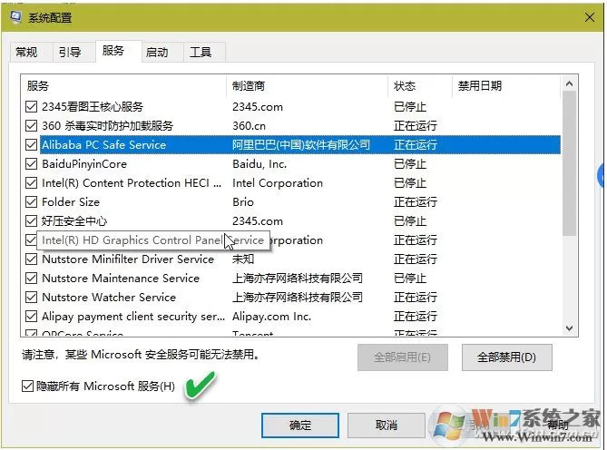607x450 pixels.
Task: Click the Brio manufacturer cell
Action: (243, 202)
